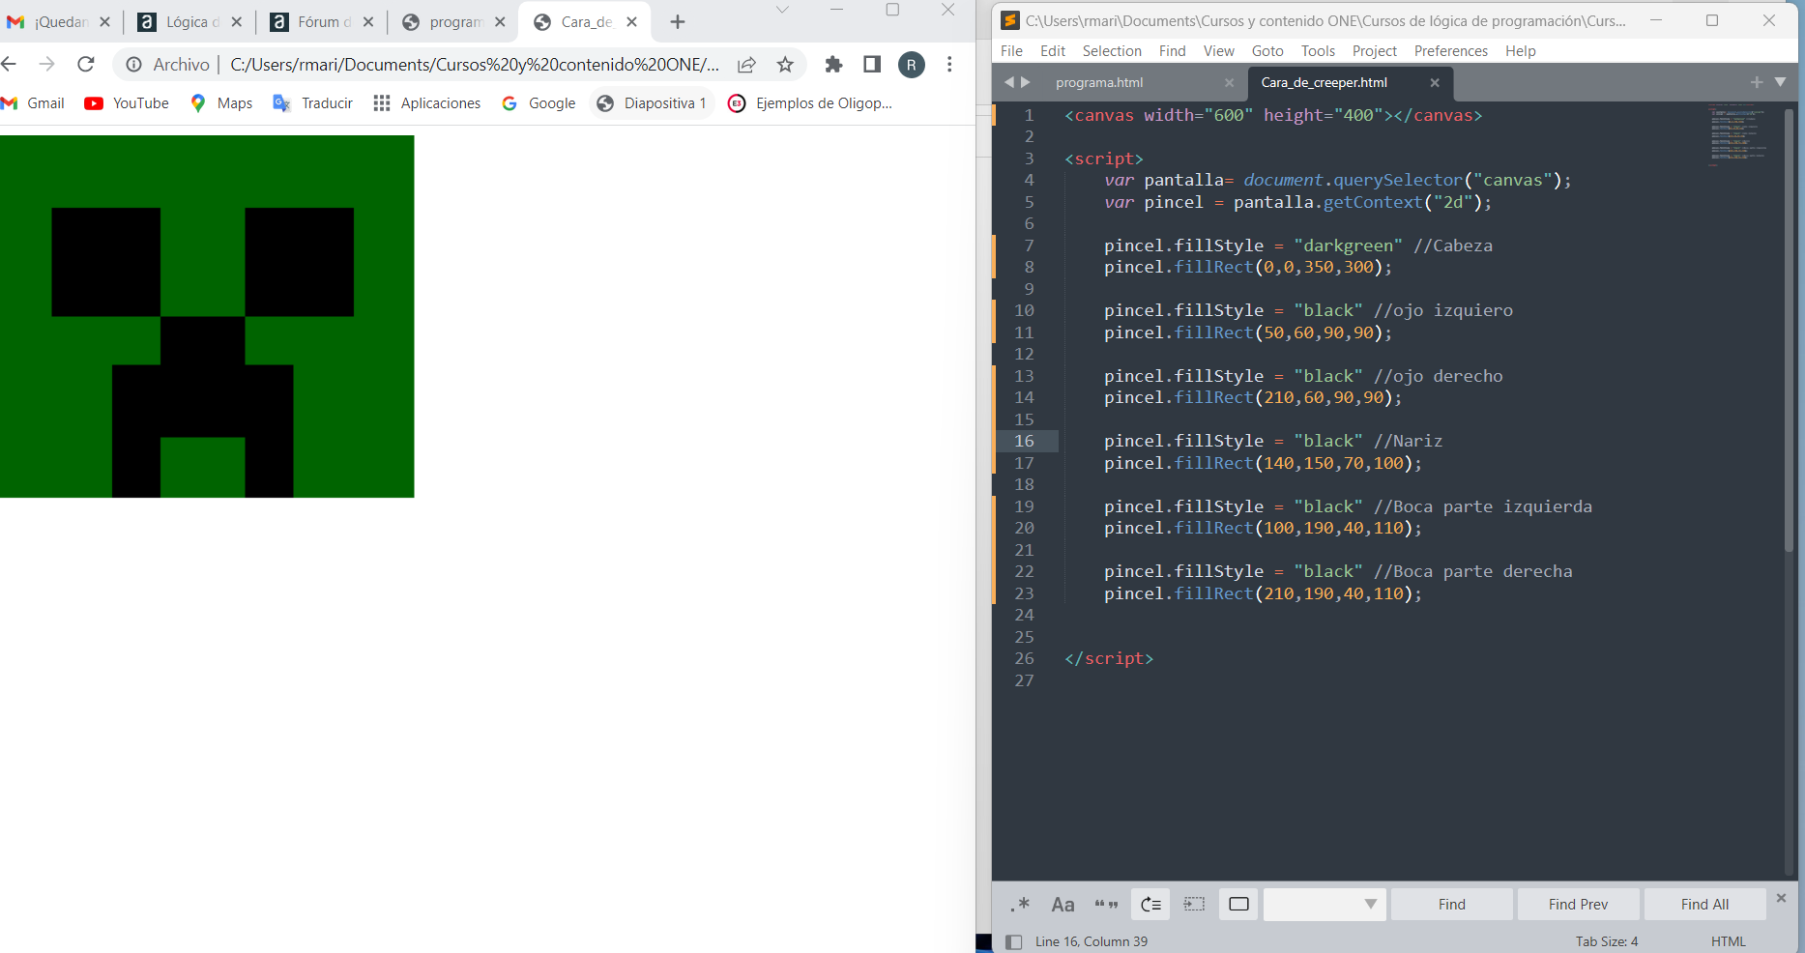Open Sublime View menu
The height and width of the screenshot is (953, 1805).
point(1219,51)
